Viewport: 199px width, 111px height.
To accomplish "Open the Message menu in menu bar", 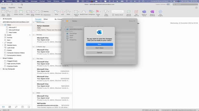I will [x=34, y=1].
